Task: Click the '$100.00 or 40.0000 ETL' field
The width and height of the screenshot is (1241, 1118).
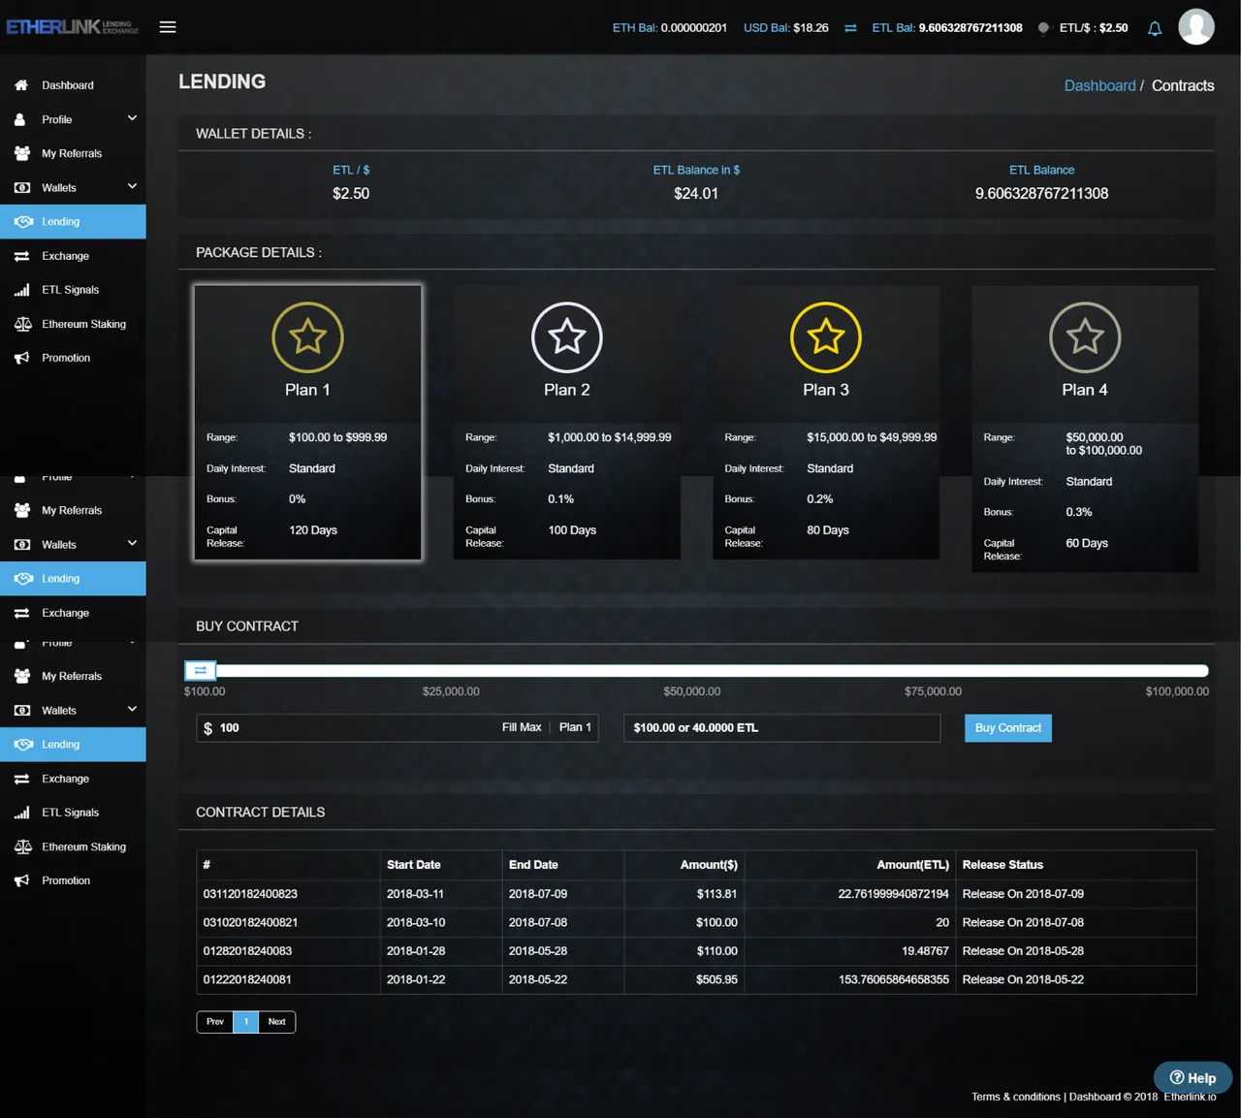Action: click(x=781, y=728)
